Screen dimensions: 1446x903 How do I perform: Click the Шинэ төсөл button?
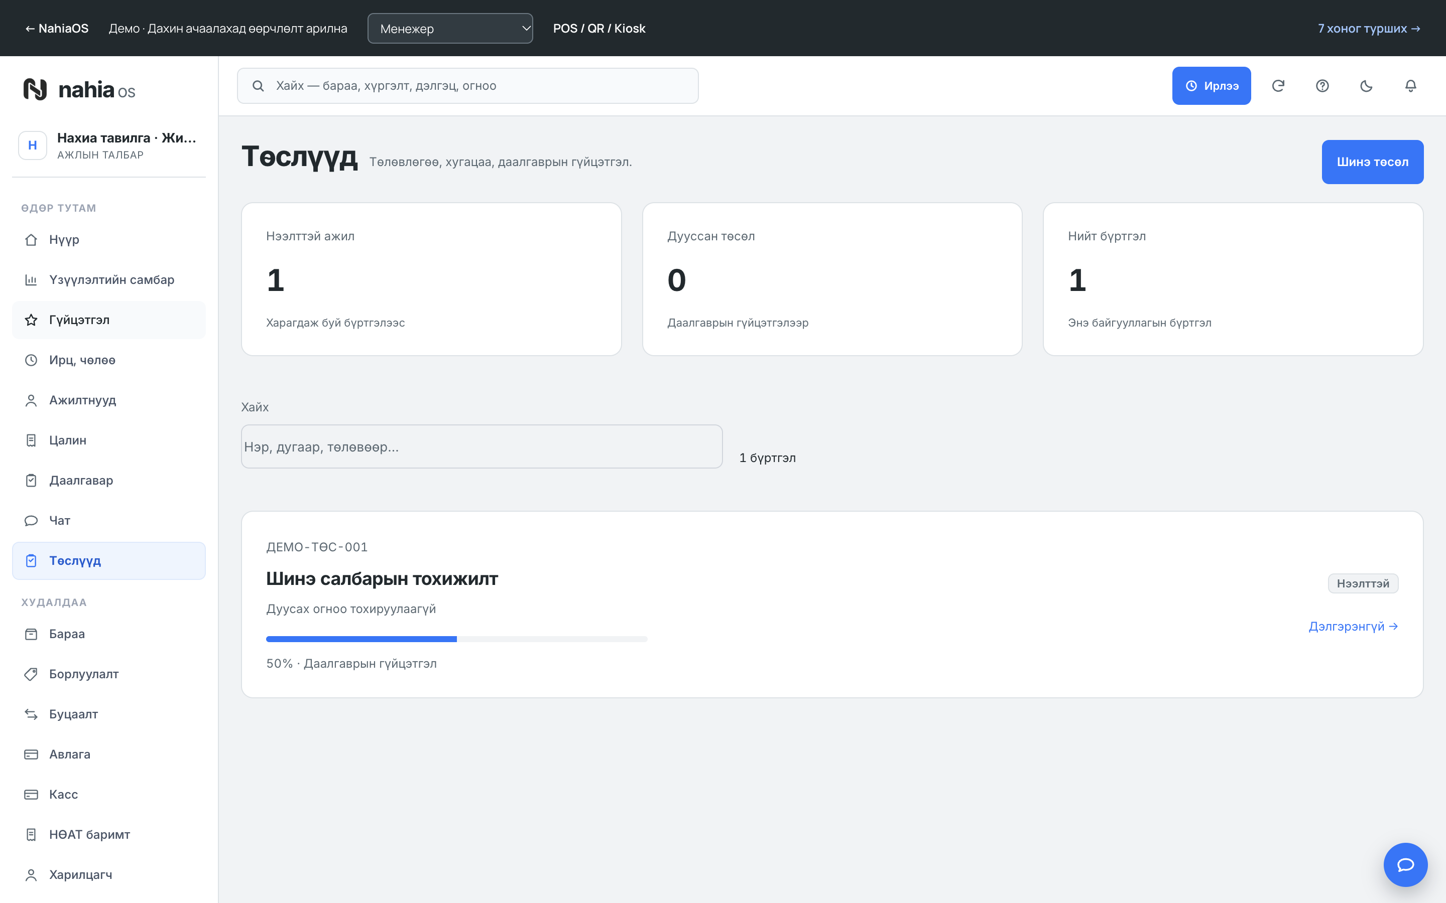(1373, 162)
